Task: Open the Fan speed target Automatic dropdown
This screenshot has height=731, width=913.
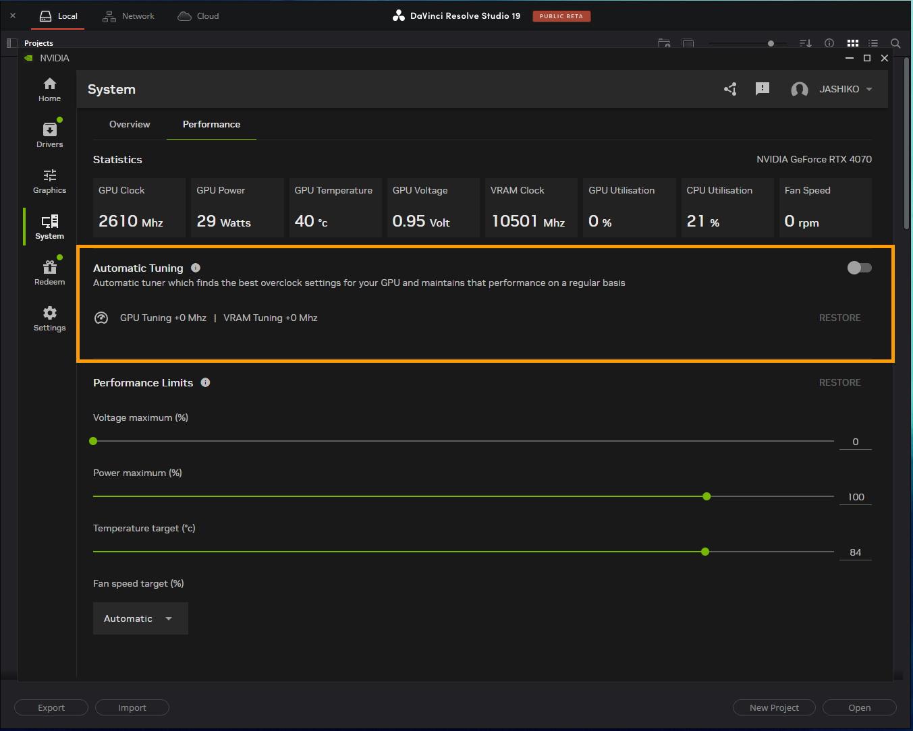Action: coord(140,618)
